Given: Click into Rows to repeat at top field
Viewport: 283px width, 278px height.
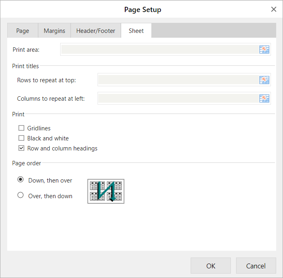Looking at the screenshot, I should [179, 80].
